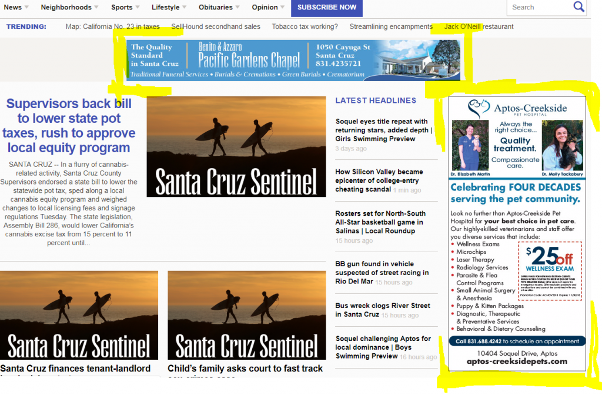Select the Opinion menu item
Screen dimensions: 602x395
(x=264, y=8)
